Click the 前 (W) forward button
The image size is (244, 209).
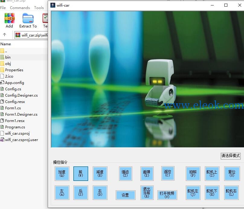[x=81, y=174]
